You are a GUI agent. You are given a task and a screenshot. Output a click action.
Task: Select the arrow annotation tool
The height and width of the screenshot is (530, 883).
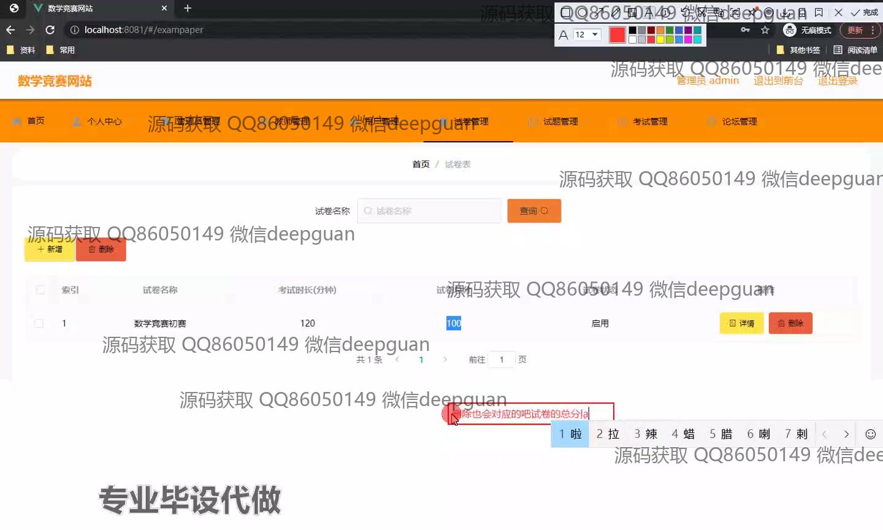(x=599, y=12)
